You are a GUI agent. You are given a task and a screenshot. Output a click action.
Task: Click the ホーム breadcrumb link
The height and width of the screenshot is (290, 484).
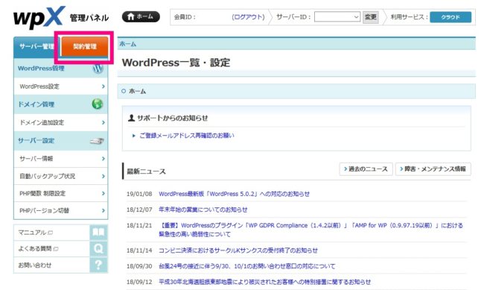[x=128, y=44]
